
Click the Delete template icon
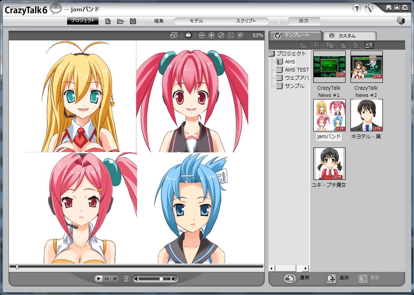pyautogui.click(x=356, y=45)
